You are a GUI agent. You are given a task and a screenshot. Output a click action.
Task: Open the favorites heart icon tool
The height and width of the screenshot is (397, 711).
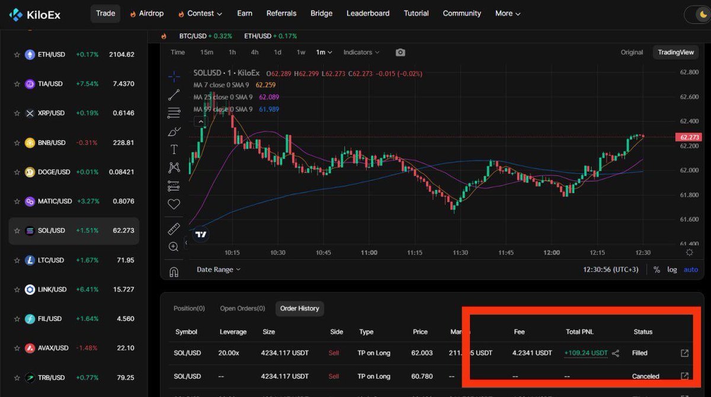pyautogui.click(x=174, y=204)
